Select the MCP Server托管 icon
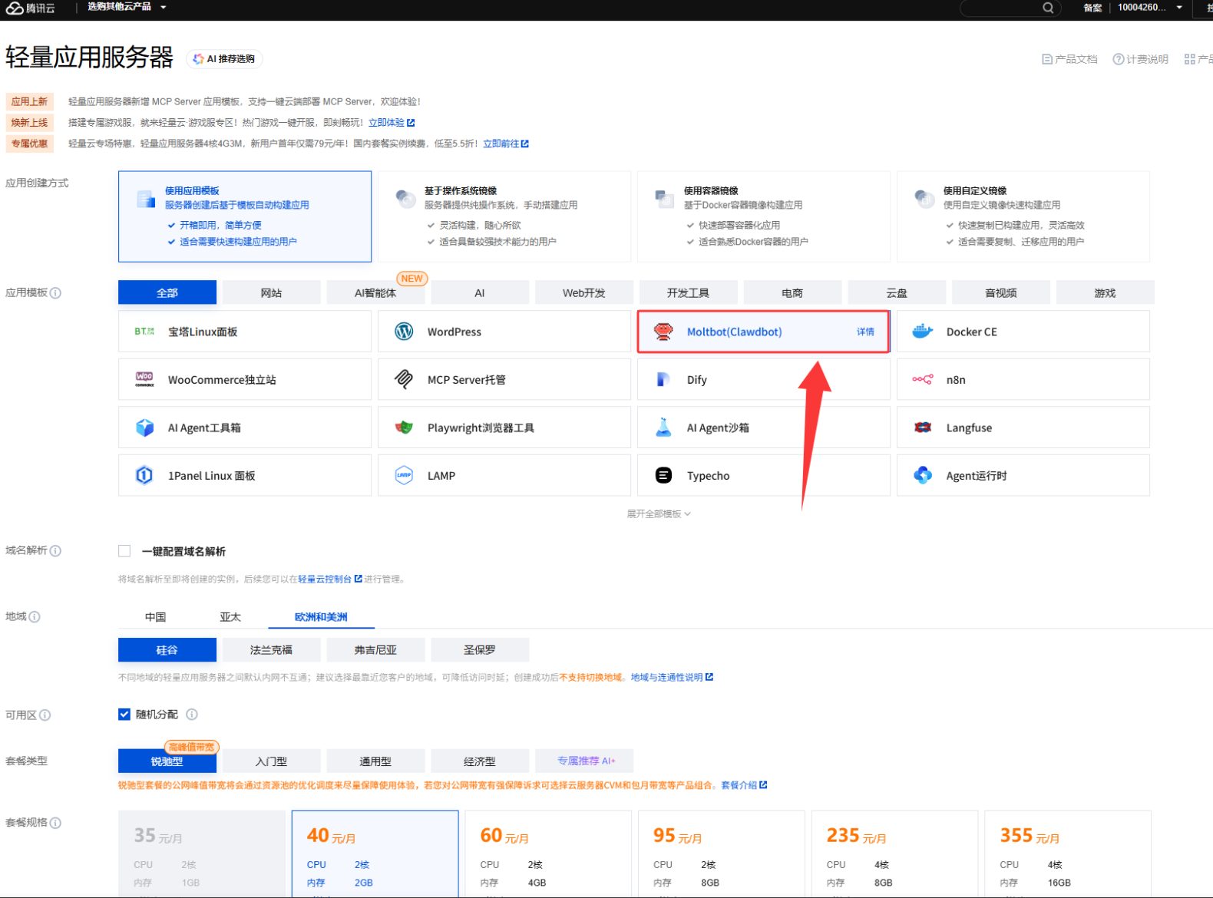The width and height of the screenshot is (1213, 898). 404,379
